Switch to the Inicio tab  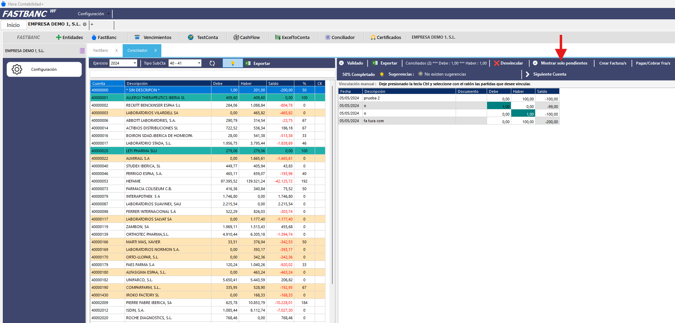coord(13,25)
